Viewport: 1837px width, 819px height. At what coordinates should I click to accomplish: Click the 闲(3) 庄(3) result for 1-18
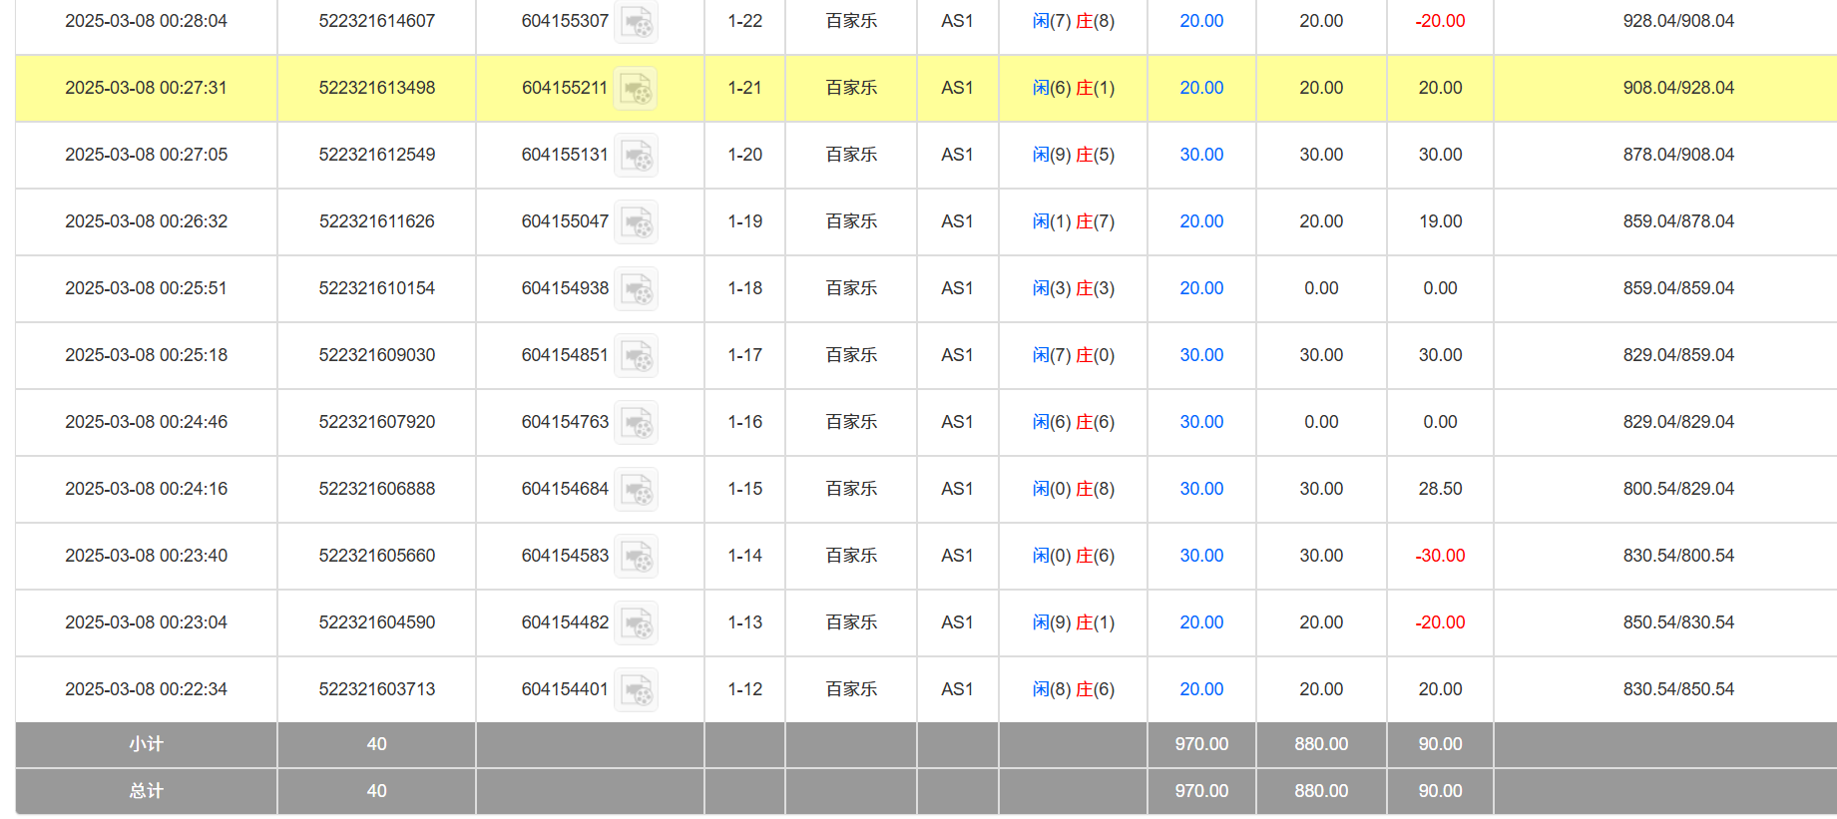tap(1074, 288)
